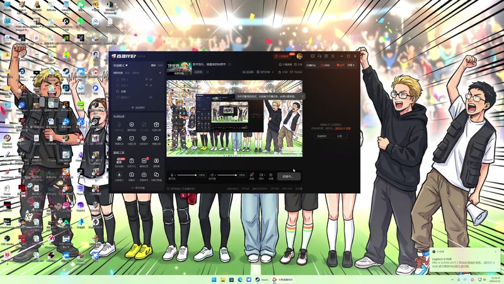Open the gamepad icon in 互动玩法
Viewport: 504px width, 284px height.
[x=119, y=139]
